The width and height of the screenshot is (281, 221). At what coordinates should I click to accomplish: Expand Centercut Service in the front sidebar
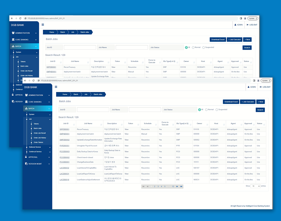tap(49, 152)
